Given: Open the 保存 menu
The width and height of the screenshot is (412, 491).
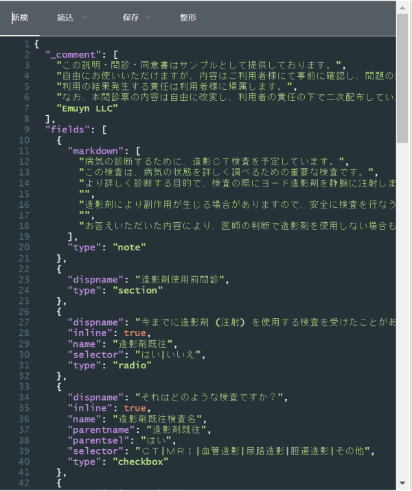Looking at the screenshot, I should 130,18.
